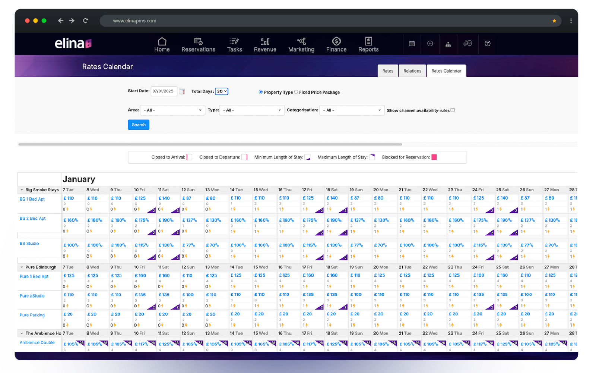596x373 pixels.
Task: Click the Blocked for Reservation pink swatch
Action: pyautogui.click(x=434, y=157)
